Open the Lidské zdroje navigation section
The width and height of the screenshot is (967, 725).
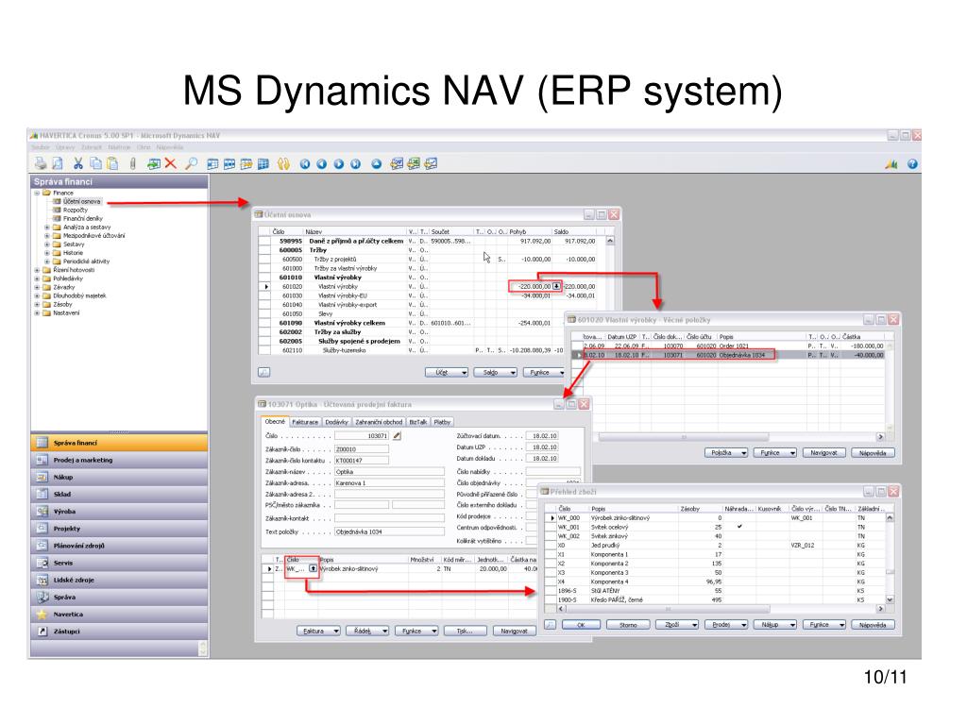[119, 581]
